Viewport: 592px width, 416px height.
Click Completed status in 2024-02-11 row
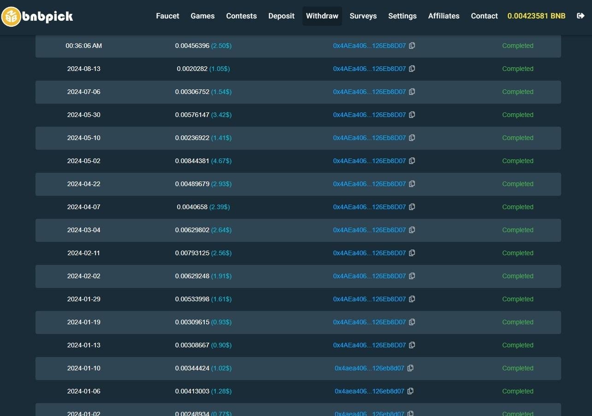[x=518, y=253]
